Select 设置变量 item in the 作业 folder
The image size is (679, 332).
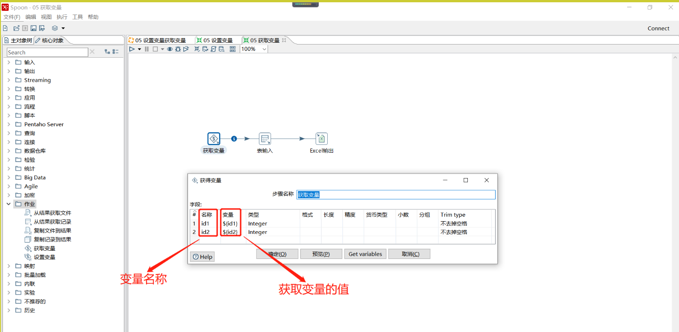pyautogui.click(x=44, y=257)
